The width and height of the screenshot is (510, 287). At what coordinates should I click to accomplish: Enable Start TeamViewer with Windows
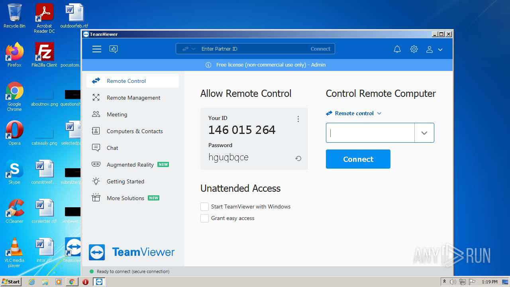204,206
